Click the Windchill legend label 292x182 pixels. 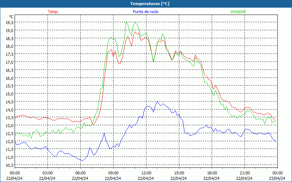(x=238, y=12)
